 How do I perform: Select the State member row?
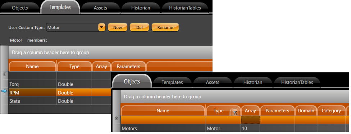[x=60, y=101]
